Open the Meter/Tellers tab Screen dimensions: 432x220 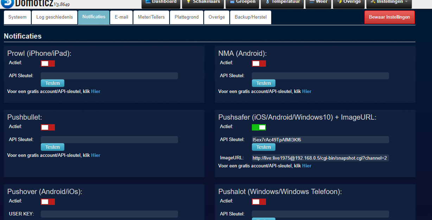click(x=151, y=17)
